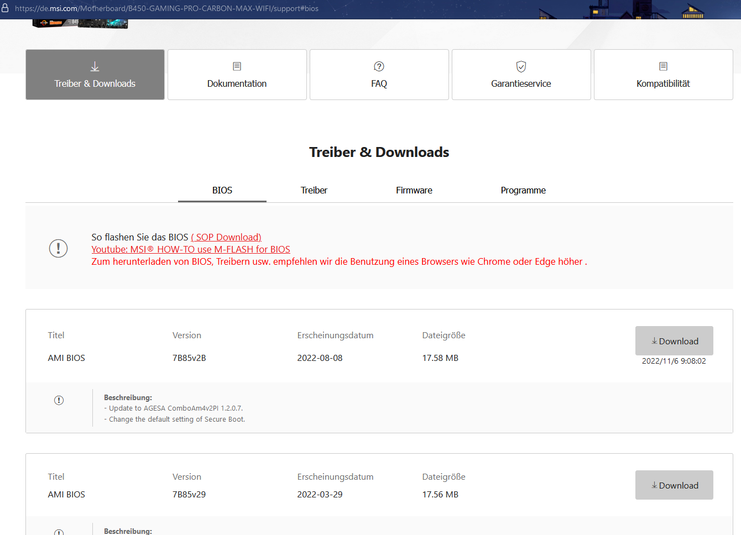Click the list icon above Kompatibilität
Viewport: 741px width, 535px height.
[664, 66]
